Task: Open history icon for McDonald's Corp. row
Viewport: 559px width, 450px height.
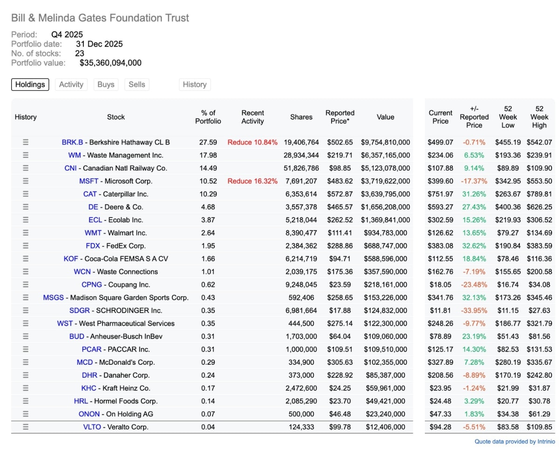Action: [26, 362]
